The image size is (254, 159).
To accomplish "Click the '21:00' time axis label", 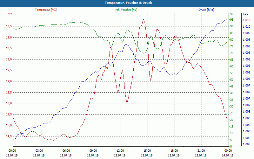I will coord(201,150).
